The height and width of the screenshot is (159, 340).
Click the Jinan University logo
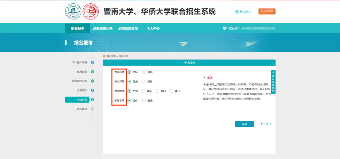coord(73,12)
